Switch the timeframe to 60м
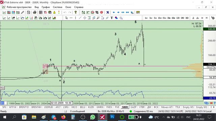This screenshot has width=216, height=121. pos(173,18)
